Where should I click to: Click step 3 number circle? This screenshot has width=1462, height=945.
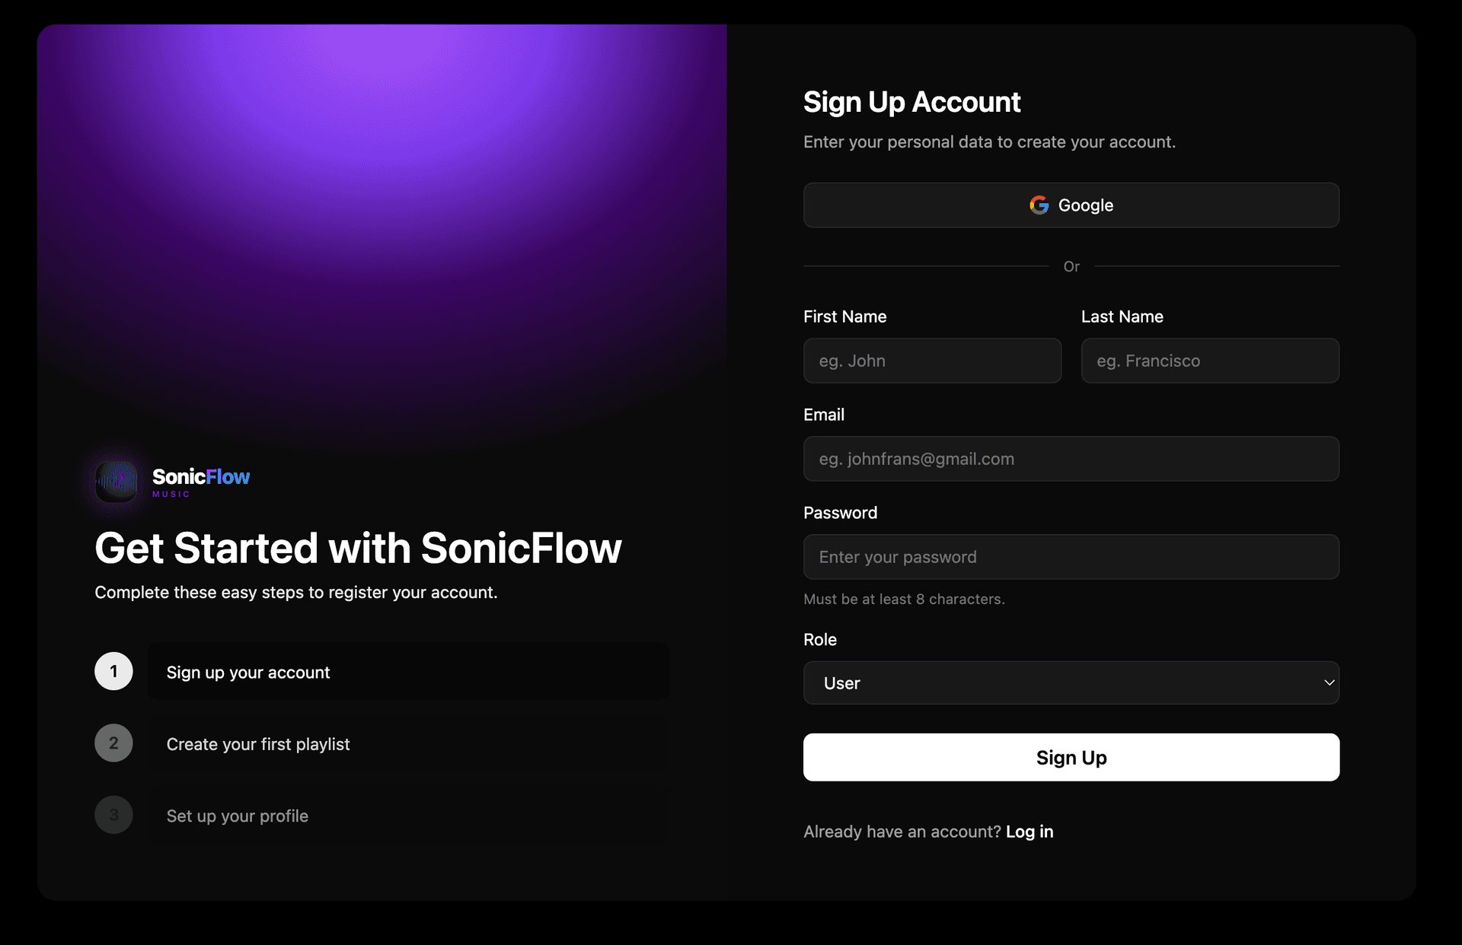click(x=113, y=815)
